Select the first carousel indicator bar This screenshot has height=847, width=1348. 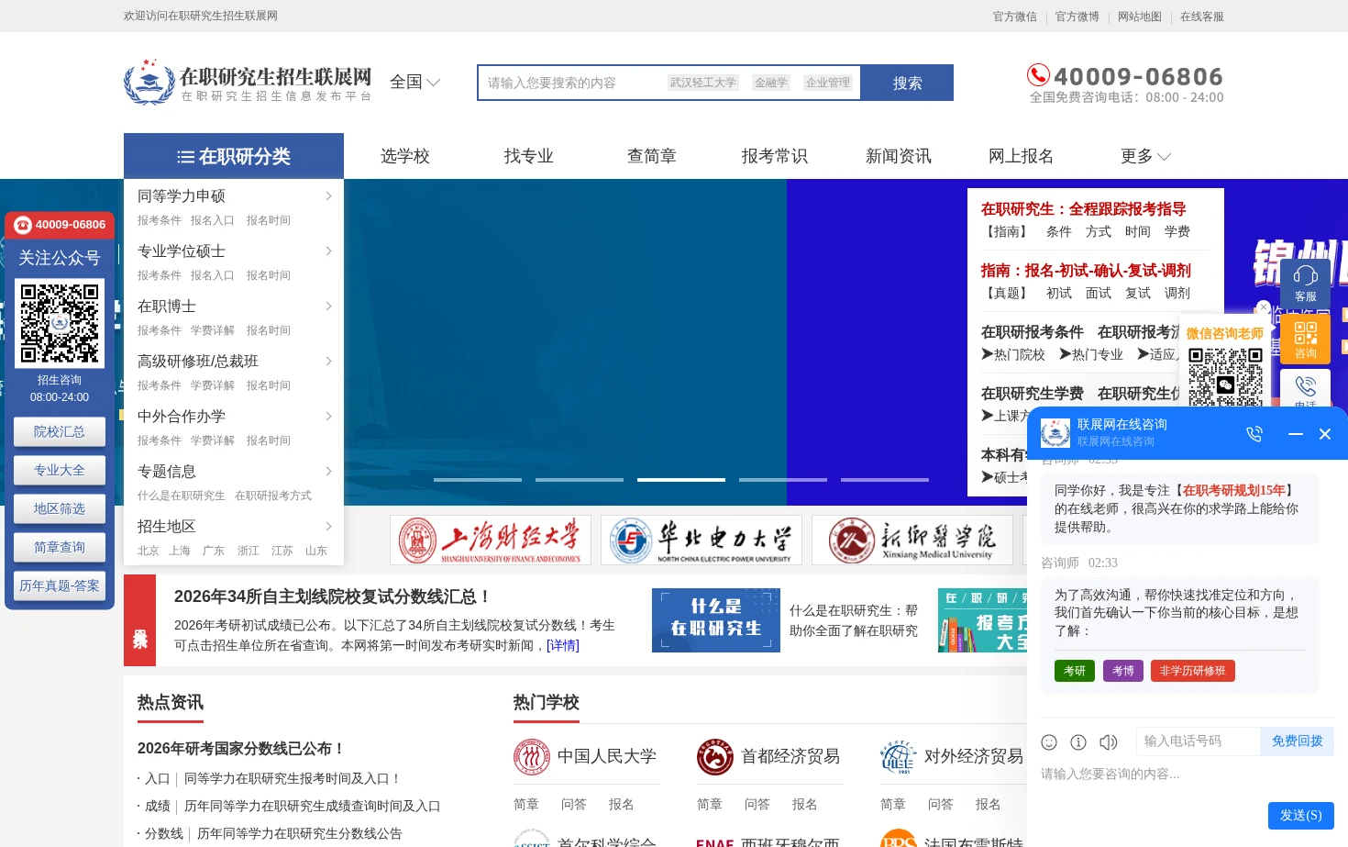pos(478,480)
